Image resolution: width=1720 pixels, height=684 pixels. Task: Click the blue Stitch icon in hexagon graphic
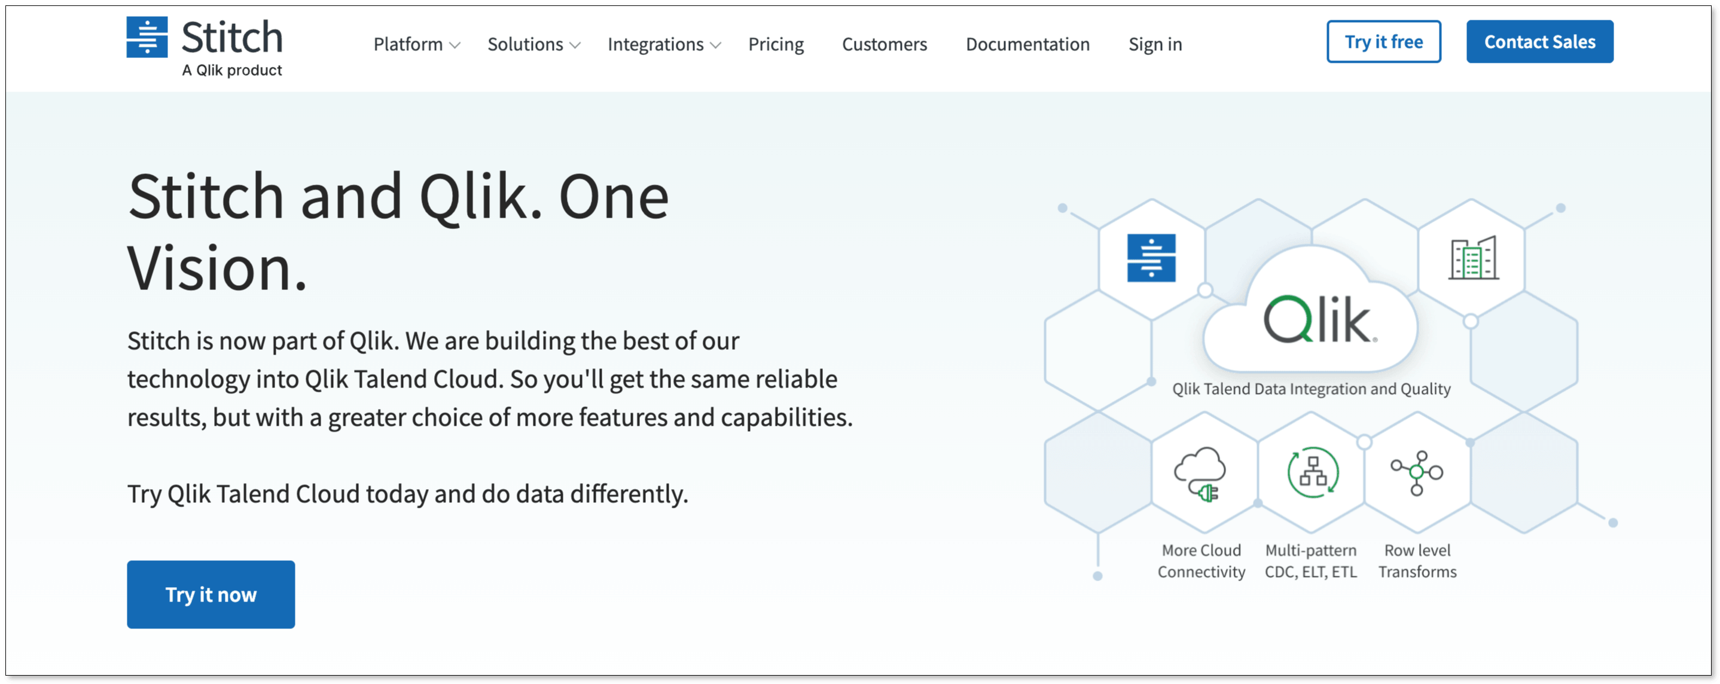[1151, 258]
